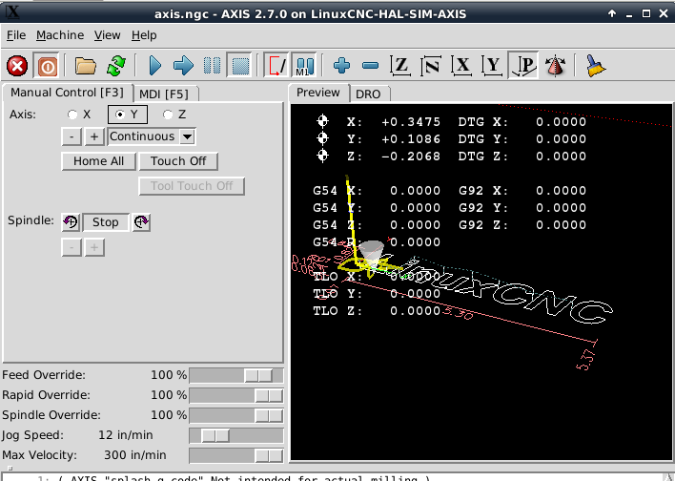
Task: Switch to Z top view
Action: [x=400, y=66]
